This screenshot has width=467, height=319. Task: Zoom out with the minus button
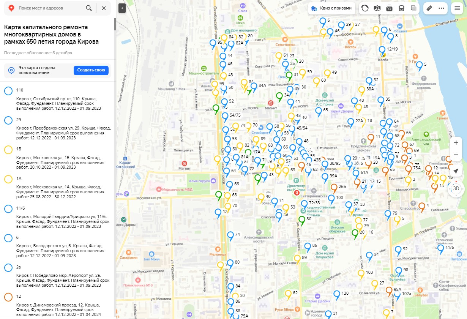point(456,155)
